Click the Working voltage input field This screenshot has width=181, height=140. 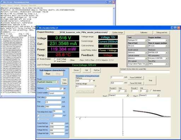pyautogui.click(x=85, y=86)
